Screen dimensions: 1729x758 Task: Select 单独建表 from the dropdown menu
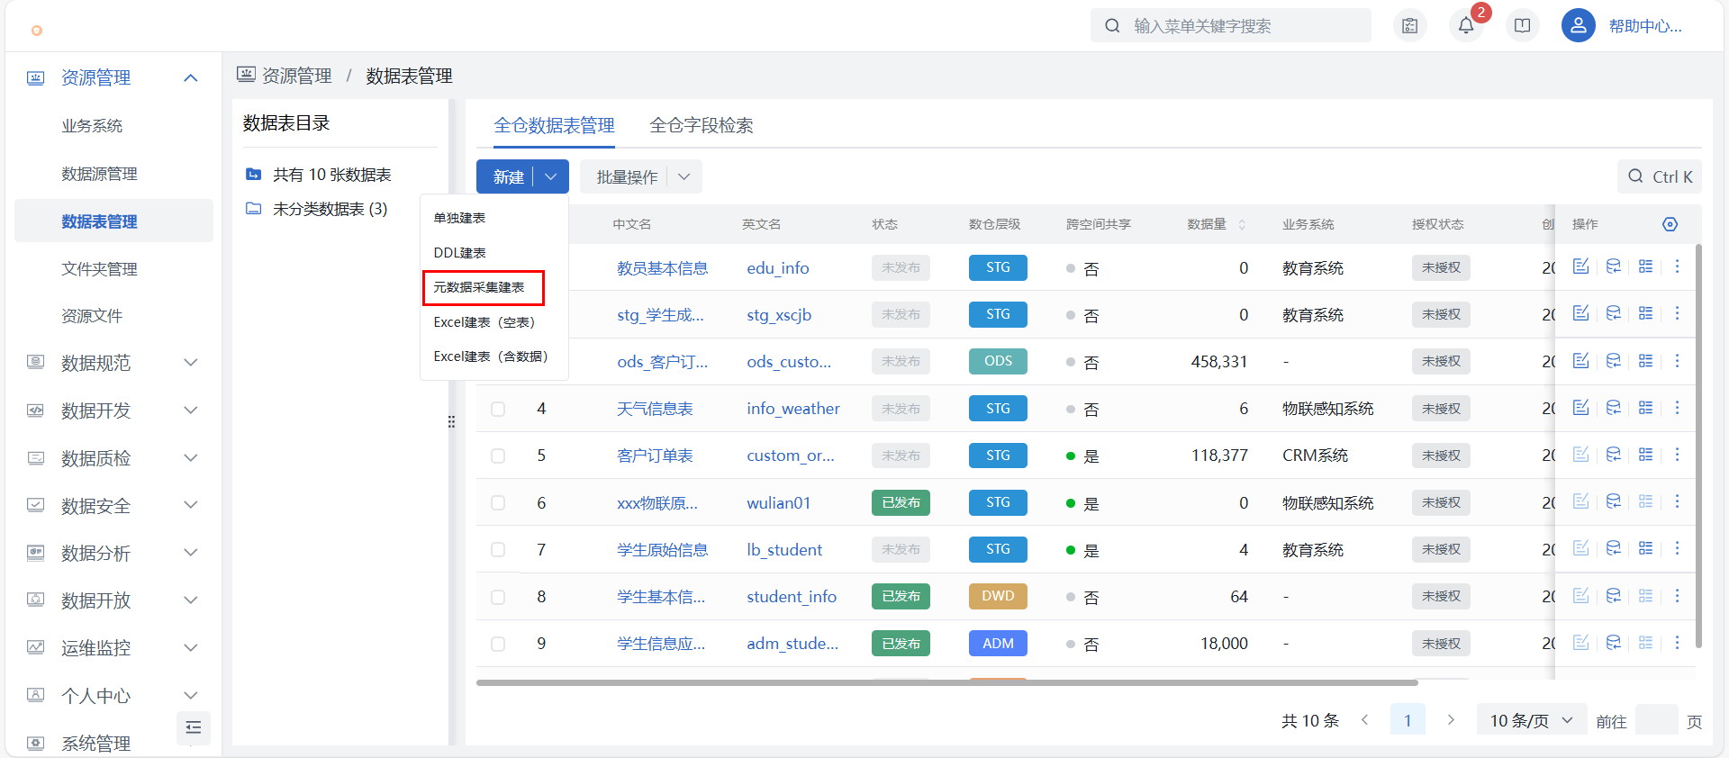coord(459,218)
